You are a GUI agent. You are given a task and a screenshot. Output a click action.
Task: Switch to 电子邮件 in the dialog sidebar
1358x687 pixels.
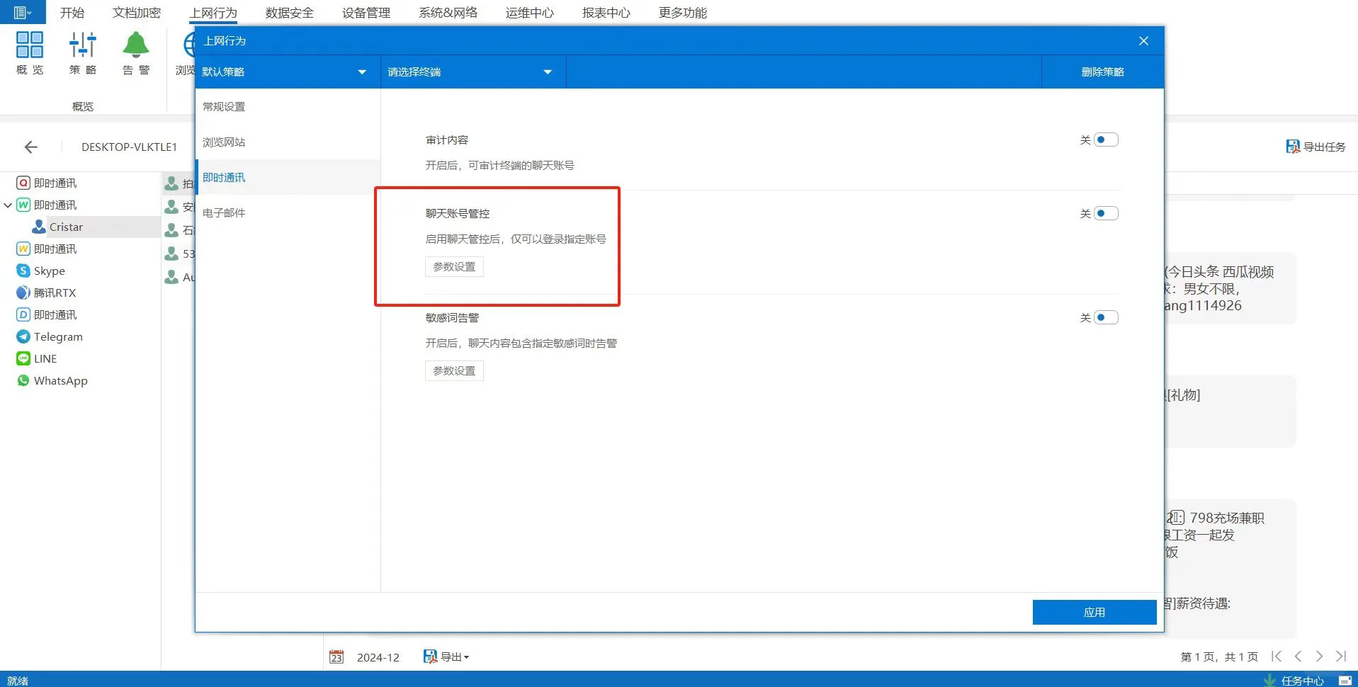coord(288,212)
